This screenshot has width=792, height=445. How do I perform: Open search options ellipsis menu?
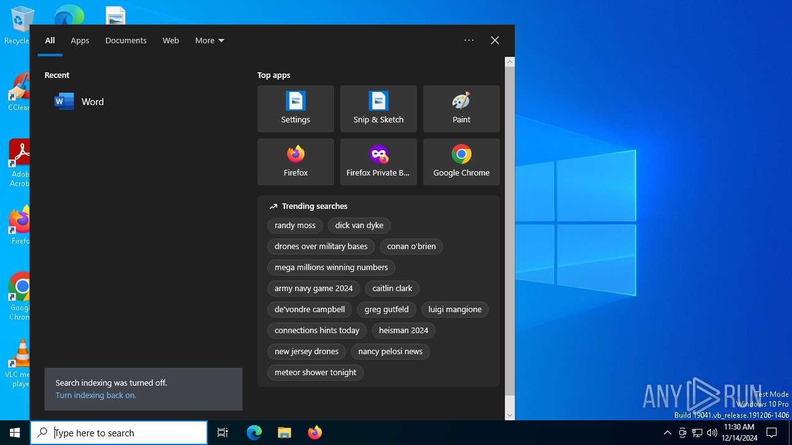click(469, 40)
